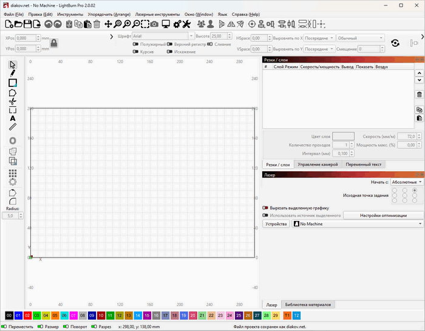Toggle the lock aspect ratio padlock
The width and height of the screenshot is (425, 331).
point(54,43)
